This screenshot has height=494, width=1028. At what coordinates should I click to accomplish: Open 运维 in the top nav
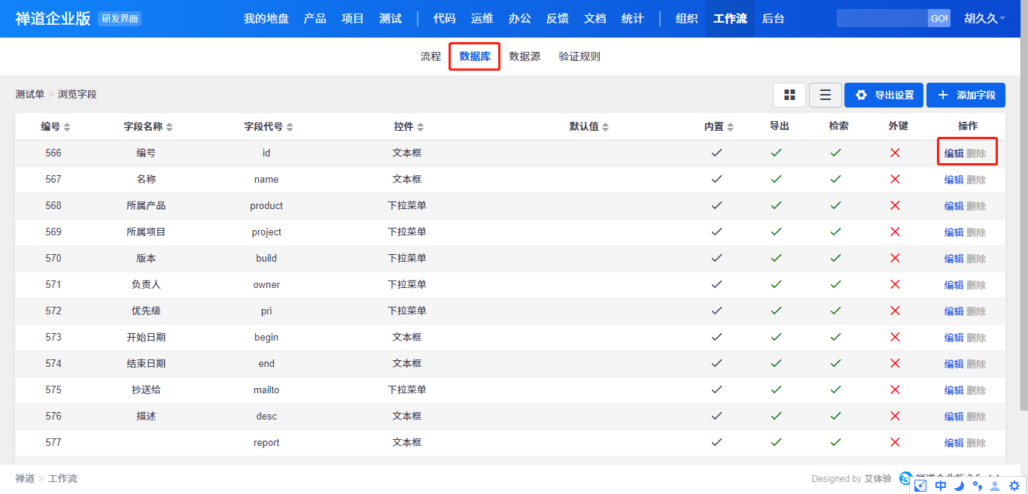(482, 19)
